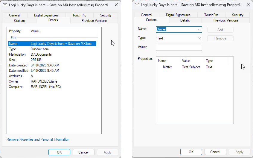
Task: Open TouchPro tab in right dialog
Action: point(211,15)
